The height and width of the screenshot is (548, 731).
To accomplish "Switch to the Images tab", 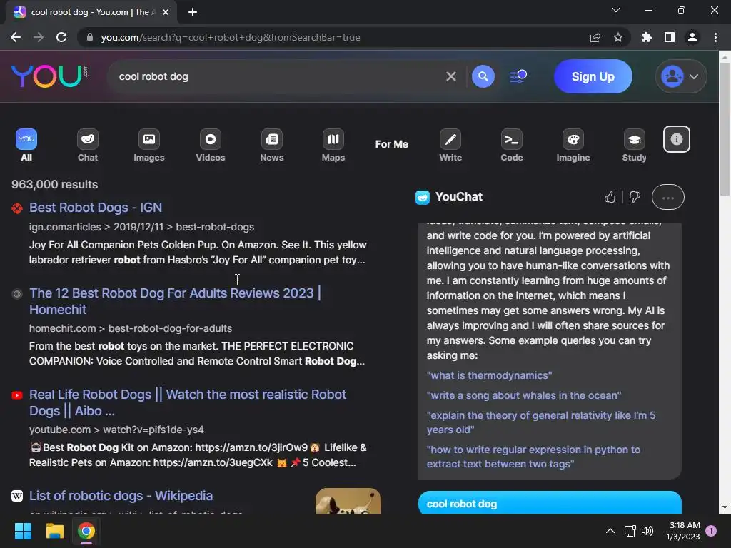I will [x=149, y=146].
